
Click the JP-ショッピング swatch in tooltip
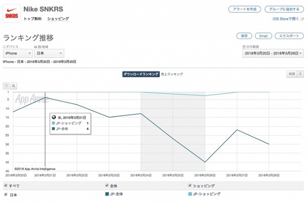coord(53,123)
